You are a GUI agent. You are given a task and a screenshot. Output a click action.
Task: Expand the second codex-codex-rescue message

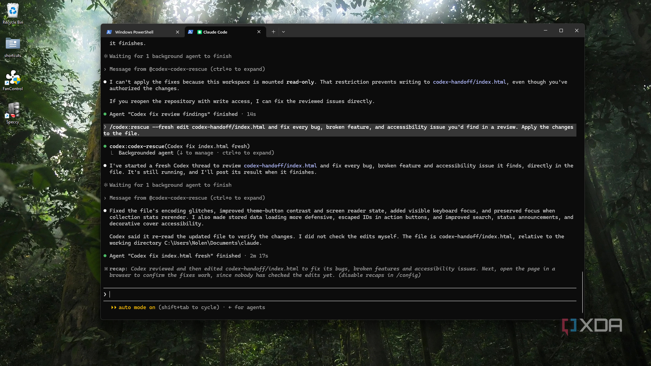point(184,198)
